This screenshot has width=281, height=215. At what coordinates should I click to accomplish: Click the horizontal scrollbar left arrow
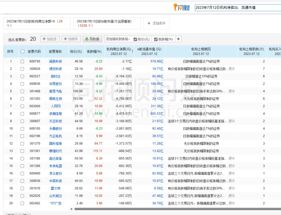[x=71, y=209]
